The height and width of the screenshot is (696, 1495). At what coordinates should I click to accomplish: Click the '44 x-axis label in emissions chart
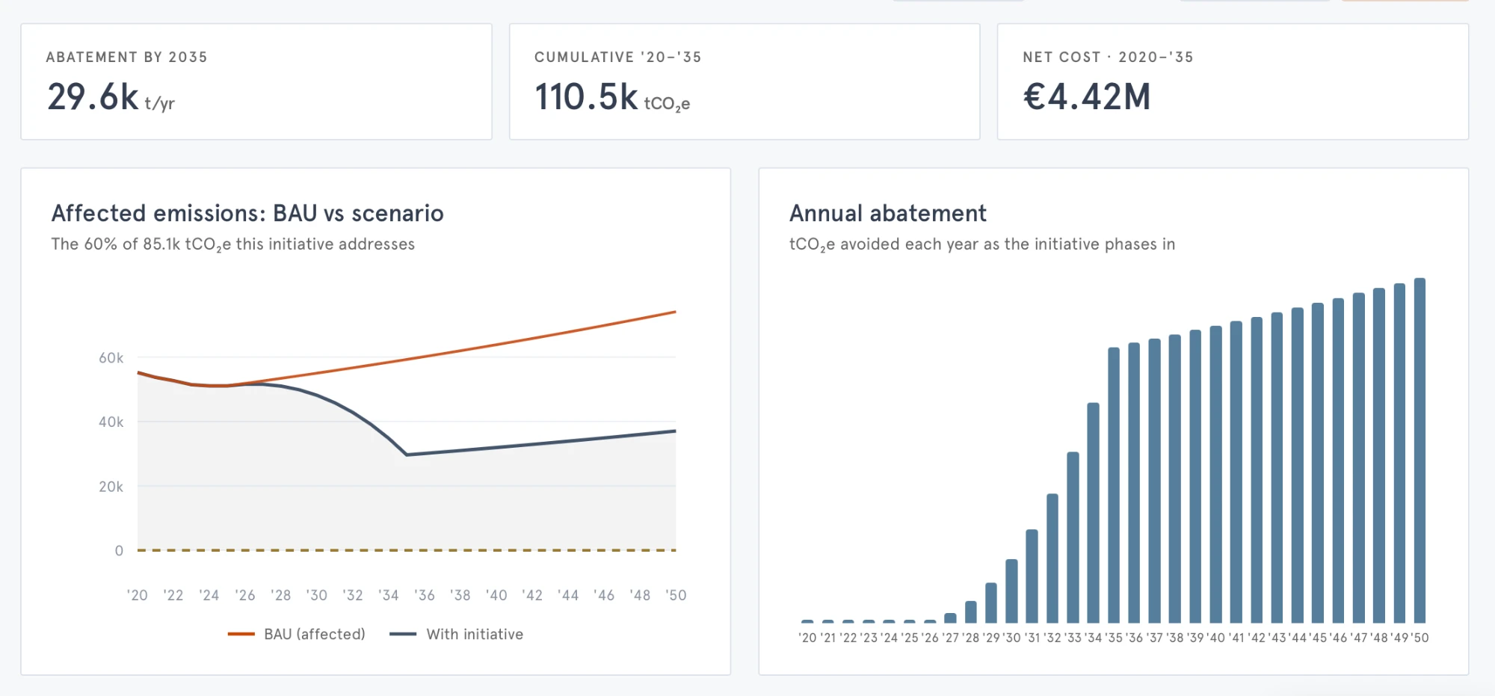(568, 595)
